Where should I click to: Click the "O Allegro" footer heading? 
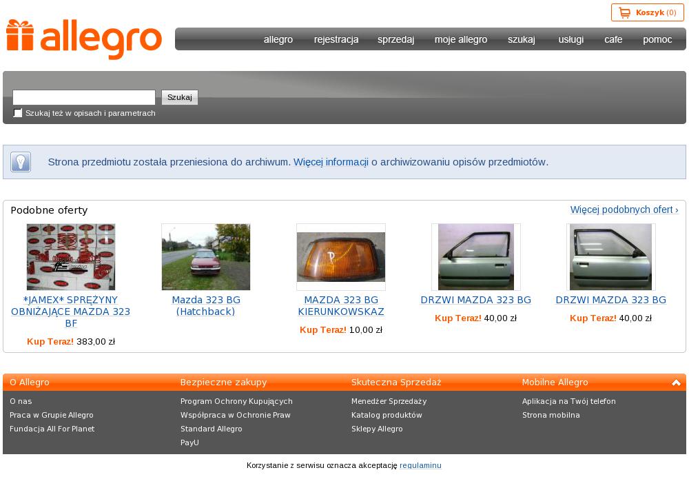[30, 383]
